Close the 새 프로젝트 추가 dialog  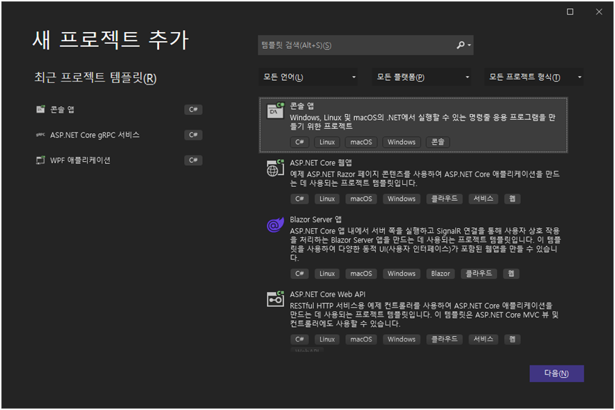point(599,12)
